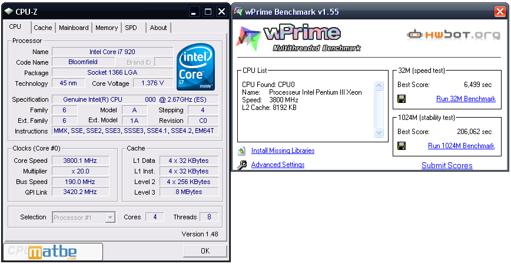This screenshot has width=511, height=264.
Task: Click the CPU-Z title bar icon
Action: [x=8, y=12]
